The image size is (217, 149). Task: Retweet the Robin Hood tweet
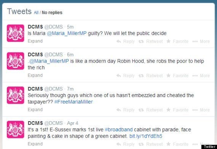coord(151,75)
